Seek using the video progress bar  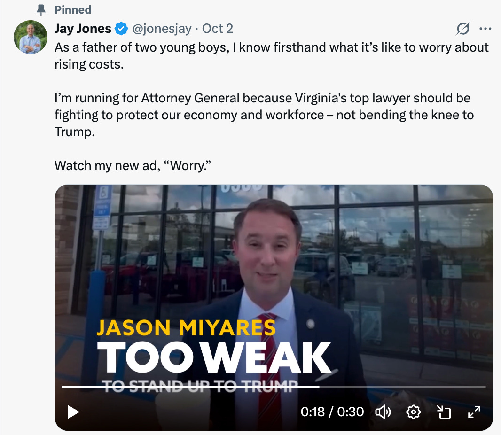pos(274,387)
